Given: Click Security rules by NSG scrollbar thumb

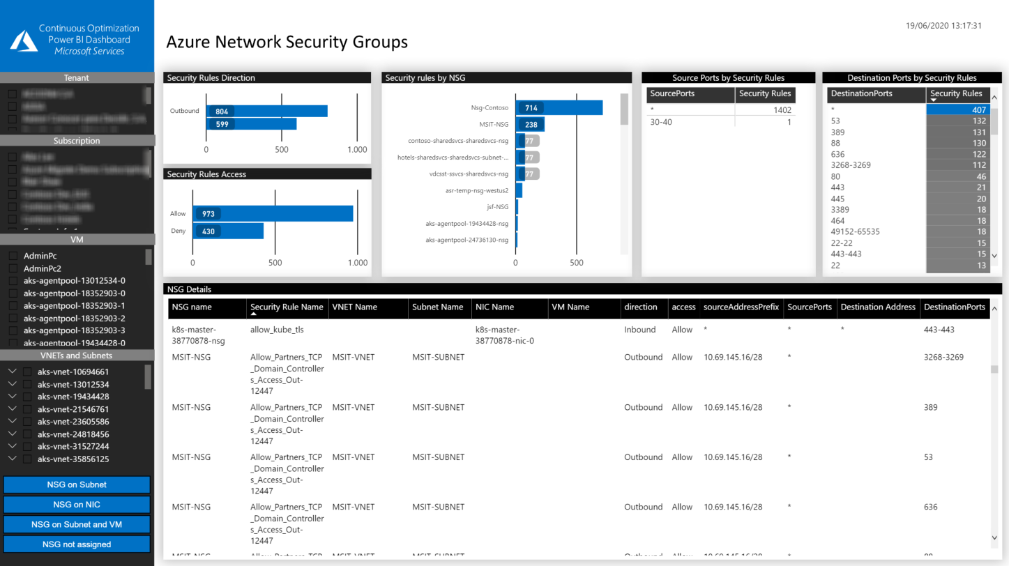Looking at the screenshot, I should point(624,109).
